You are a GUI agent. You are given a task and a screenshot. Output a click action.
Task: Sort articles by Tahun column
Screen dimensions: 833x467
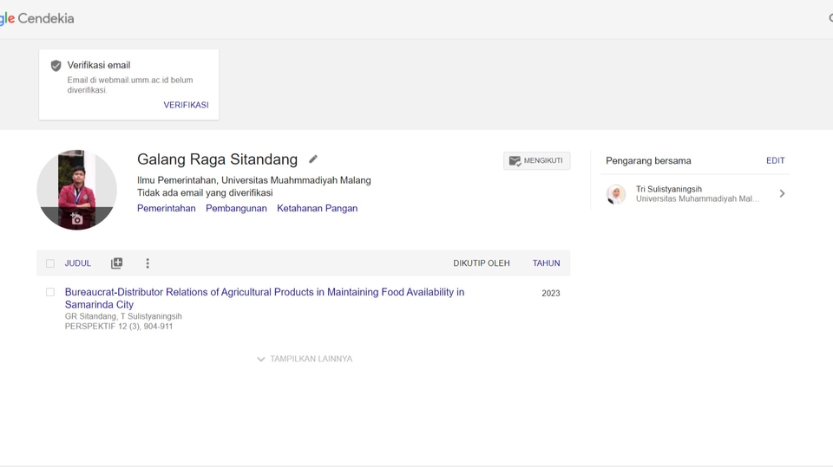(x=546, y=263)
